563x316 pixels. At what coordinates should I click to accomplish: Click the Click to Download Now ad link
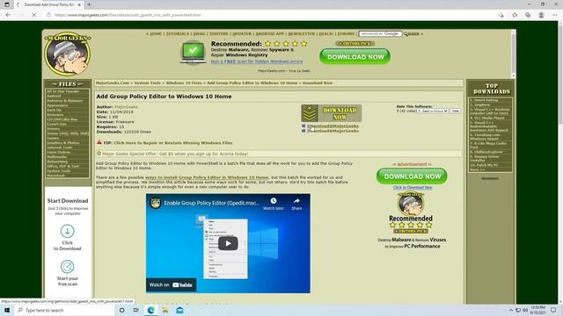pyautogui.click(x=413, y=187)
